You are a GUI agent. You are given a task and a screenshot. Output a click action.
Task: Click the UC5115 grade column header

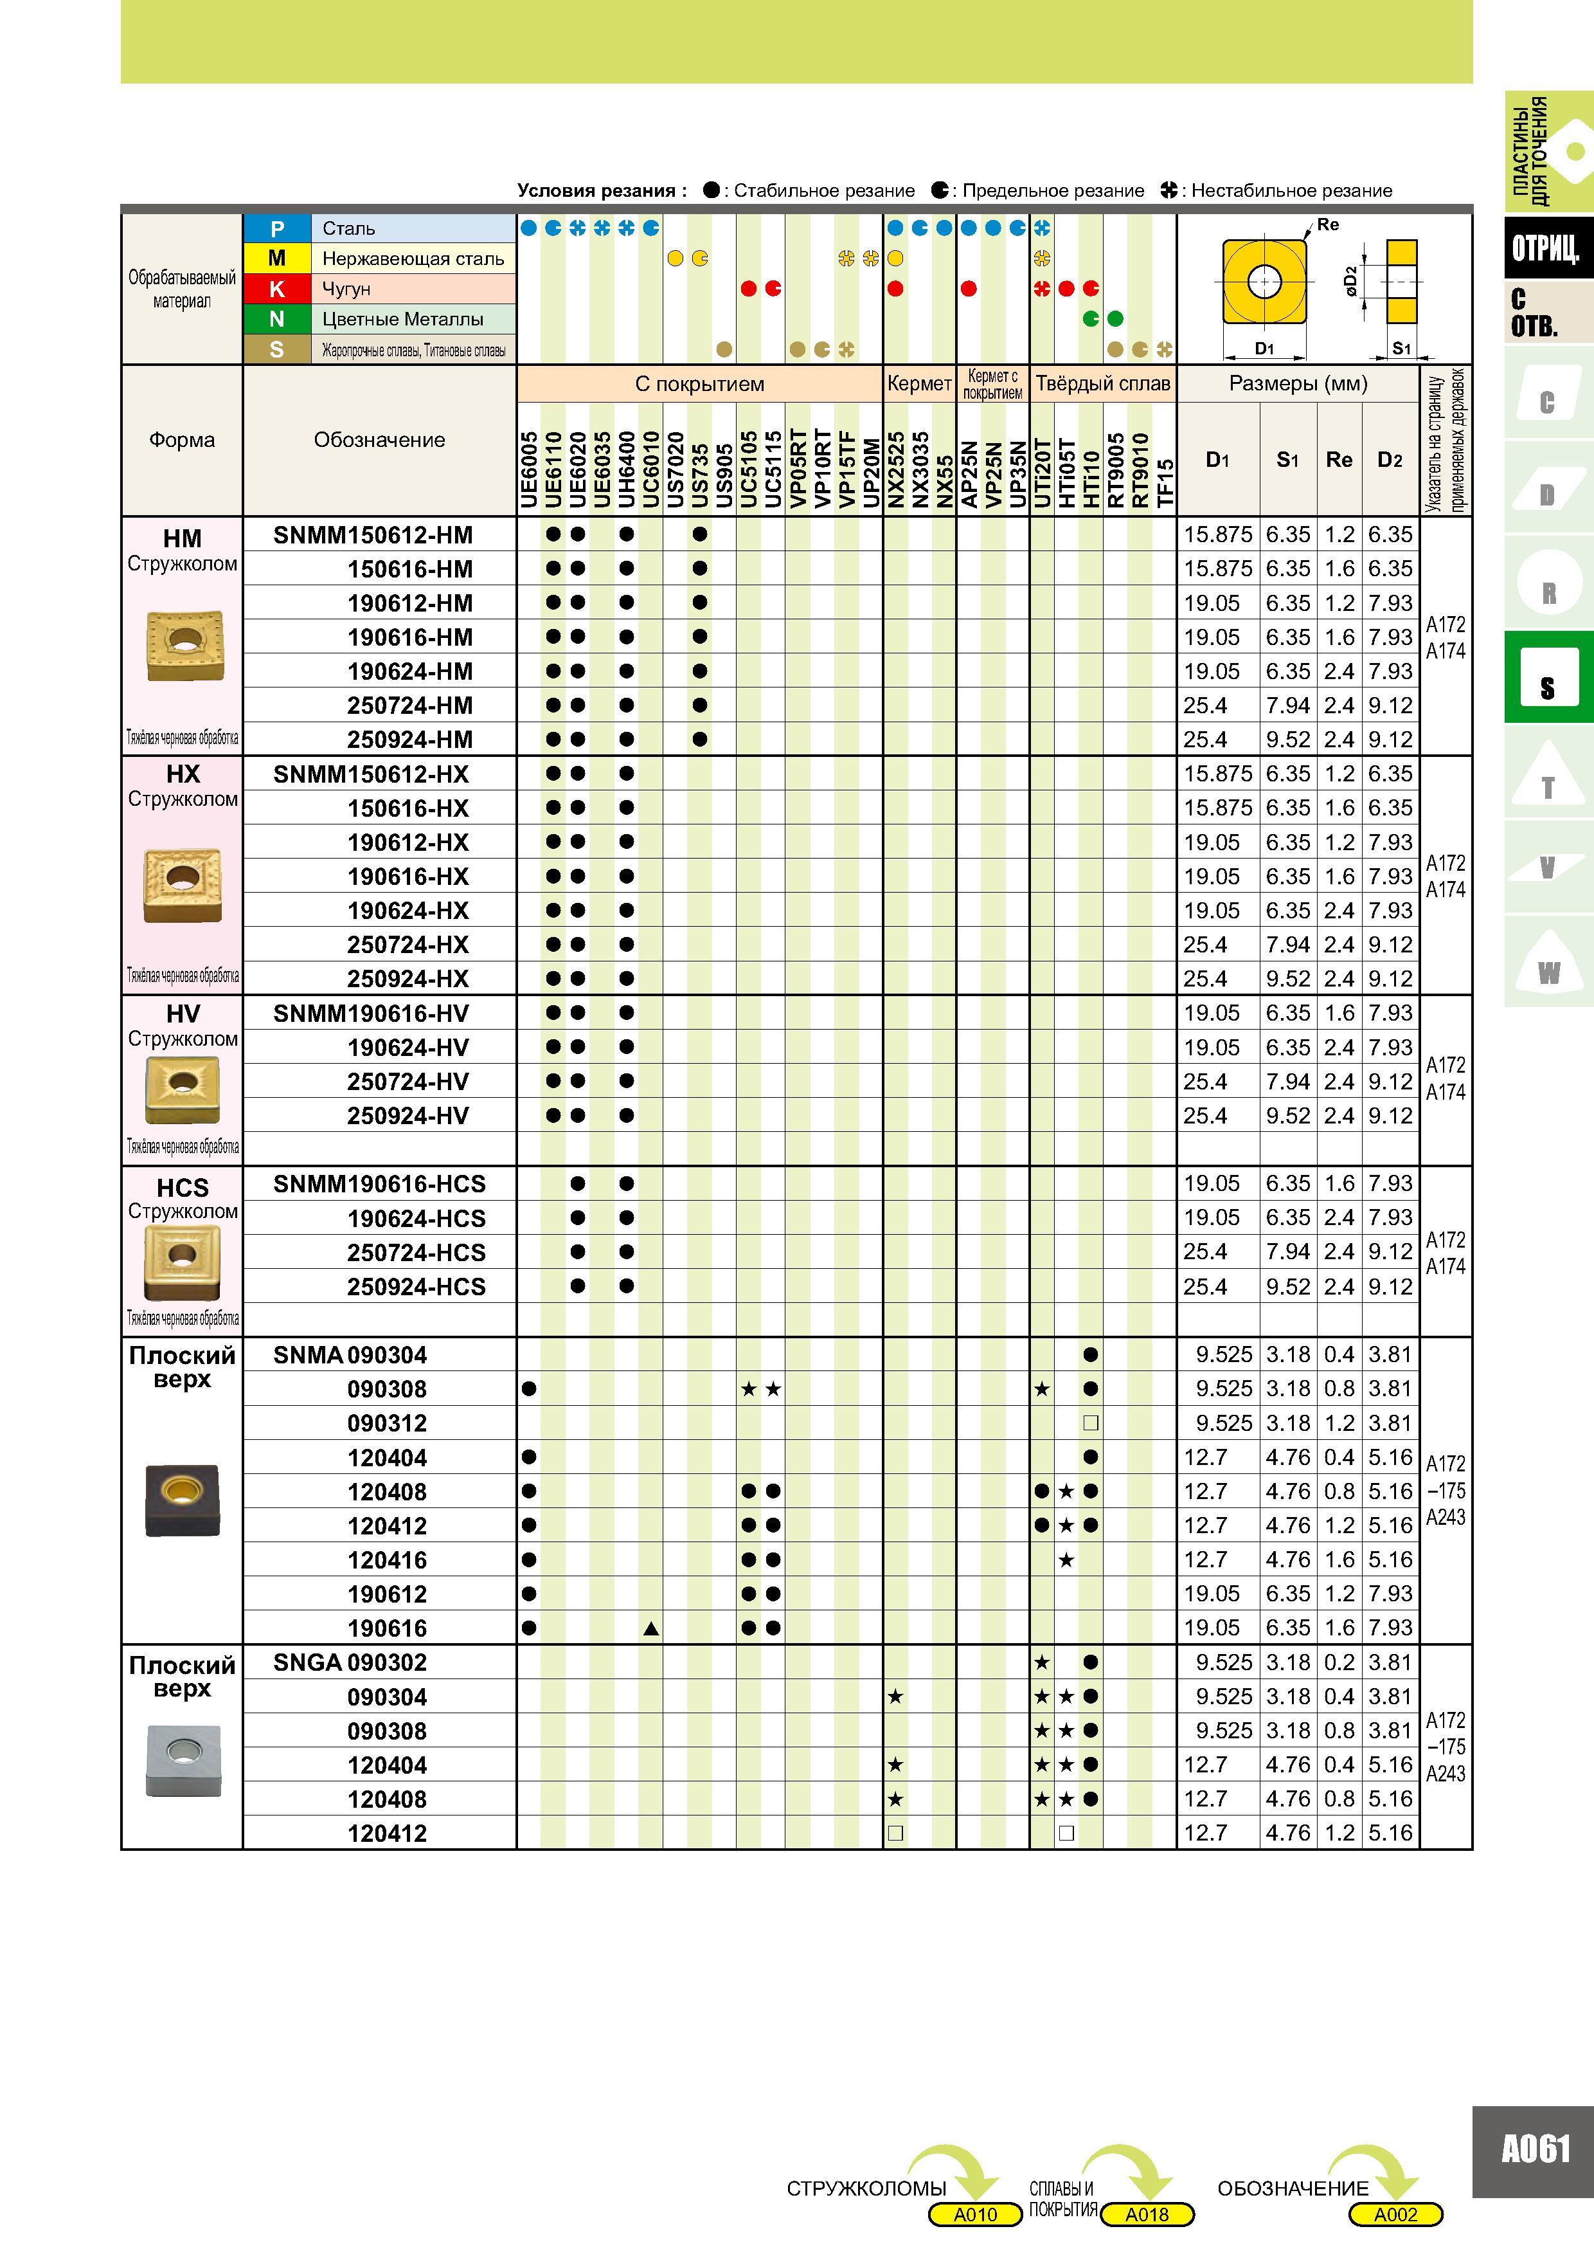pos(773,469)
